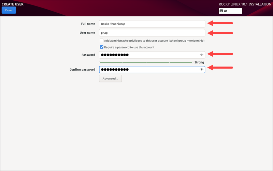Click the Require a password label text
Viewport: 273px width, 171px height.
[x=129, y=47]
